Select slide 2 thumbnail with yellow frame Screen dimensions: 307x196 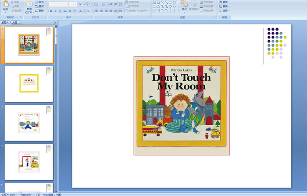click(29, 84)
